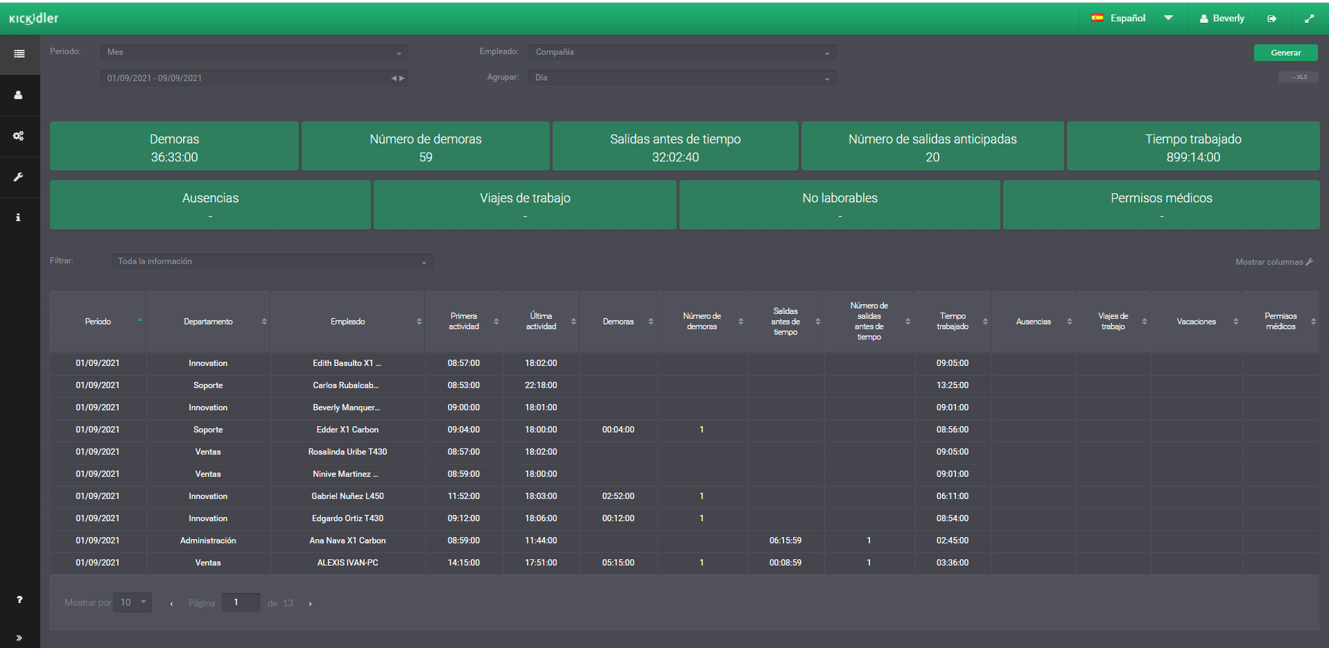Expand the sidebar with double chevron
Viewport: 1329px width, 648px height.
tap(19, 638)
